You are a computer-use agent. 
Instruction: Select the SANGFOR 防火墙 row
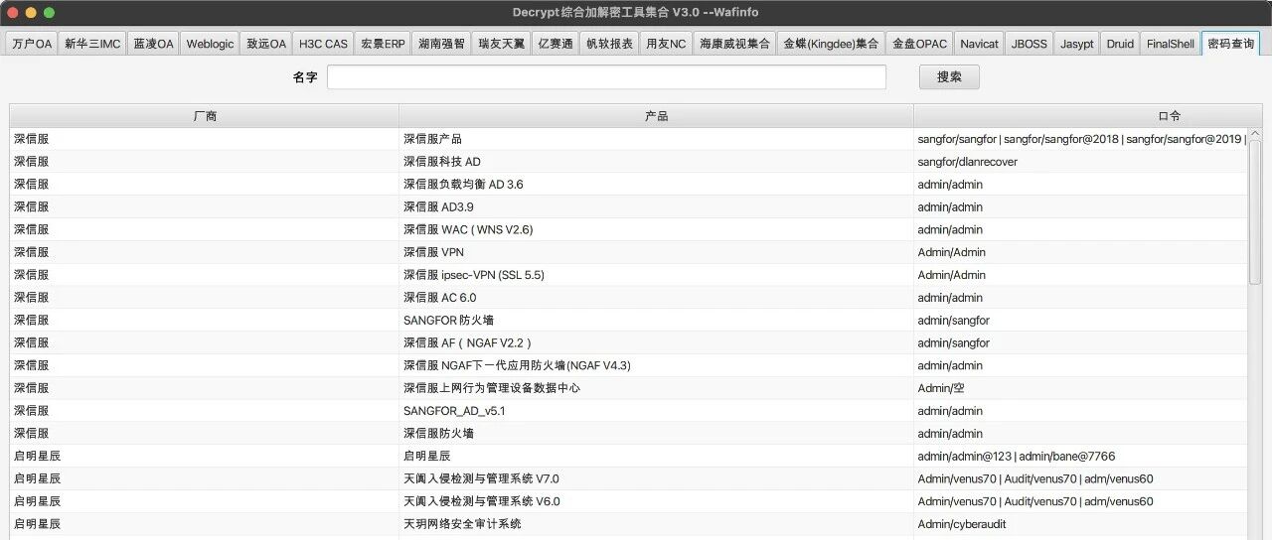pyautogui.click(x=629, y=321)
